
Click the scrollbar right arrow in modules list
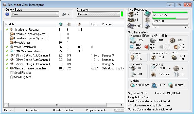pos(122,105)
